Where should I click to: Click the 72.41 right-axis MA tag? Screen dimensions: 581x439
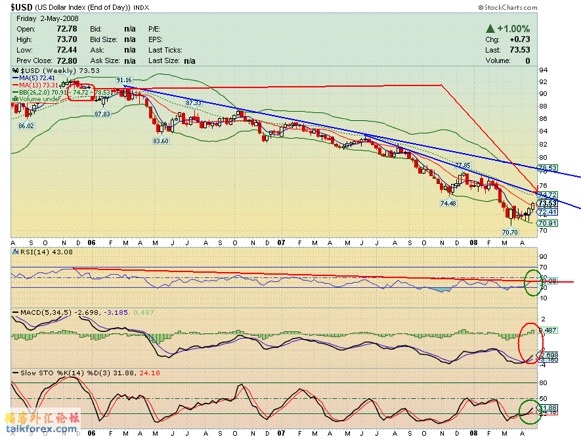click(x=548, y=212)
